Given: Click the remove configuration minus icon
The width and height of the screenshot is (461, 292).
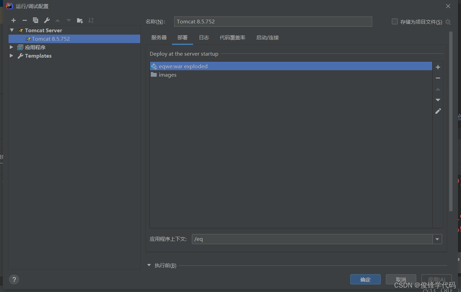Looking at the screenshot, I should (24, 20).
